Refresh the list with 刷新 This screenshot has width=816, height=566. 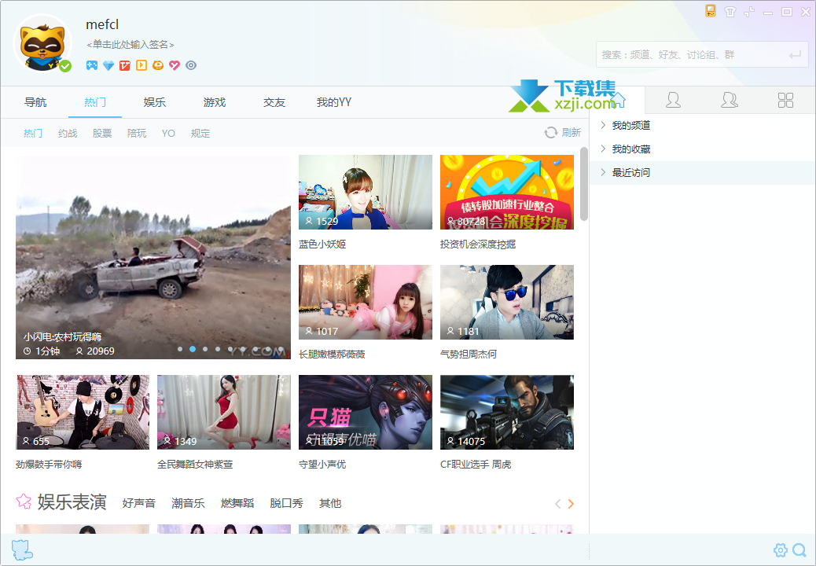563,133
